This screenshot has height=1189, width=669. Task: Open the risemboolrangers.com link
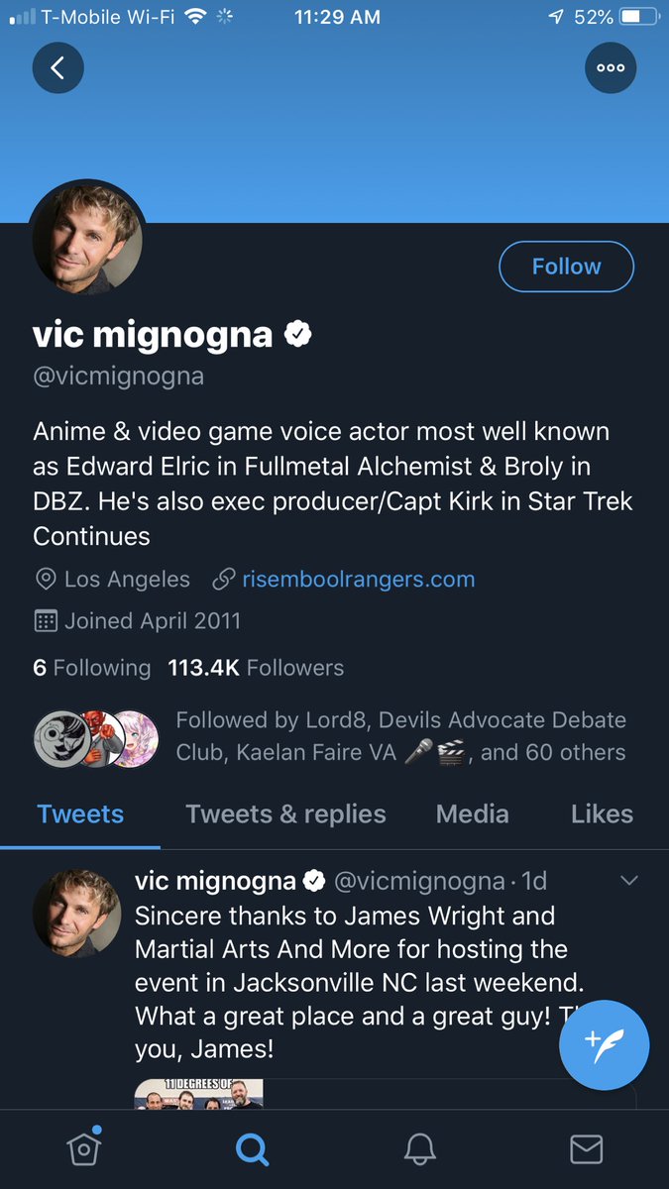click(x=358, y=580)
